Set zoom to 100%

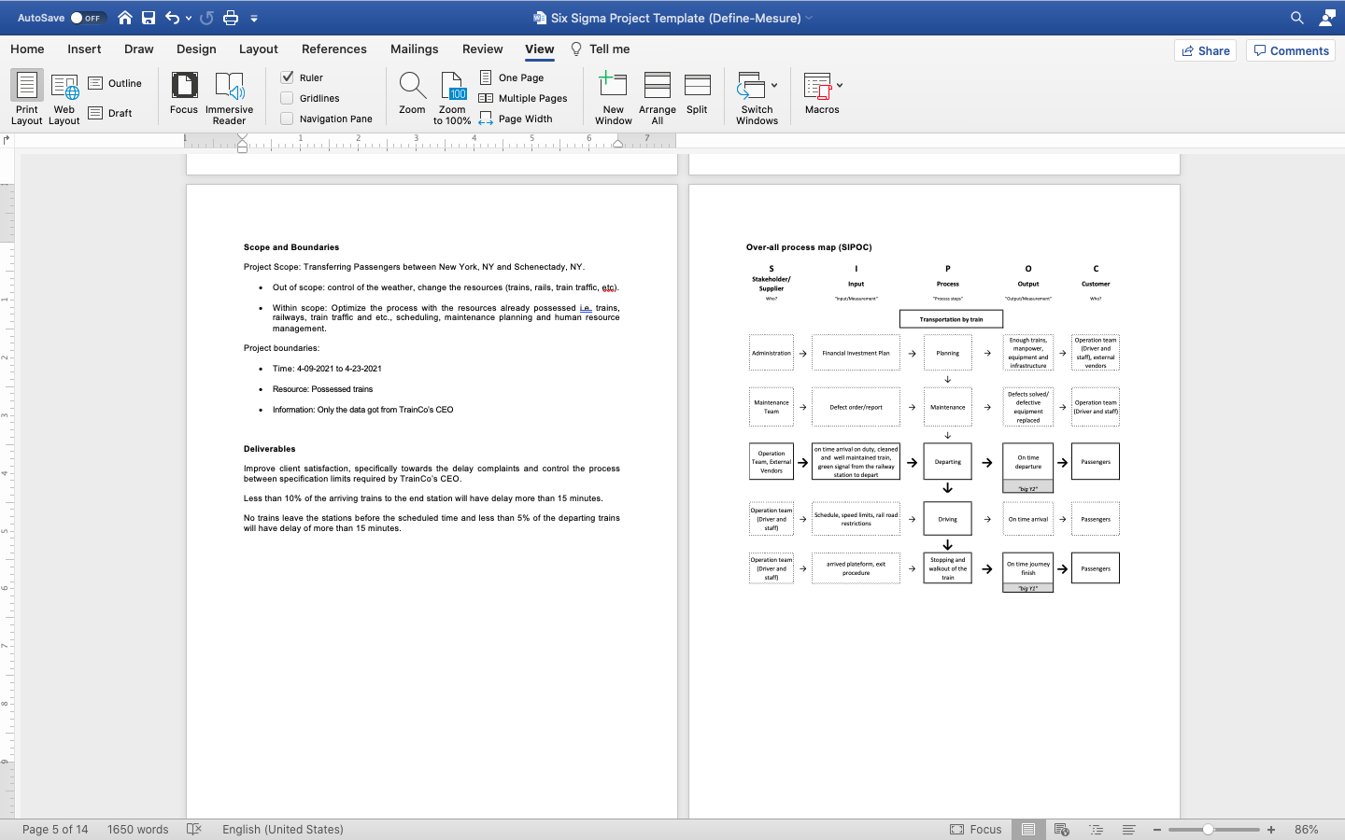(452, 97)
